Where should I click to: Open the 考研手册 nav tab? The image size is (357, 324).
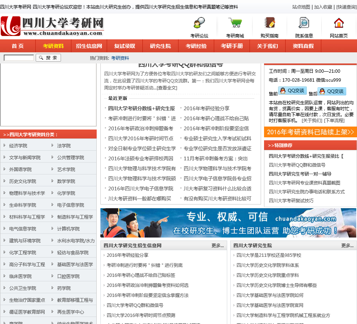tap(232, 46)
